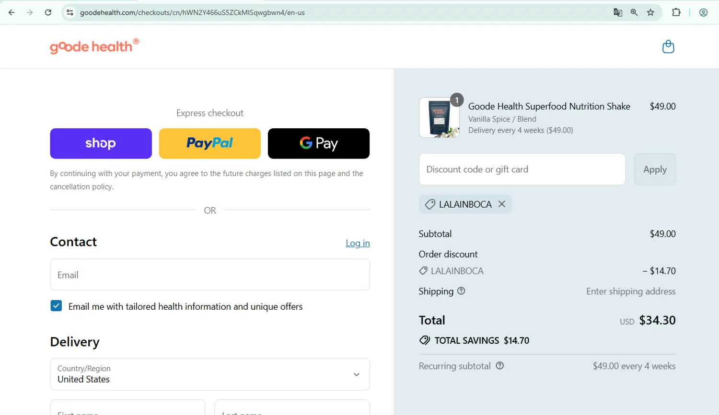Click the Vanilla Spice / Blend variant text
The image size is (719, 415).
[502, 119]
